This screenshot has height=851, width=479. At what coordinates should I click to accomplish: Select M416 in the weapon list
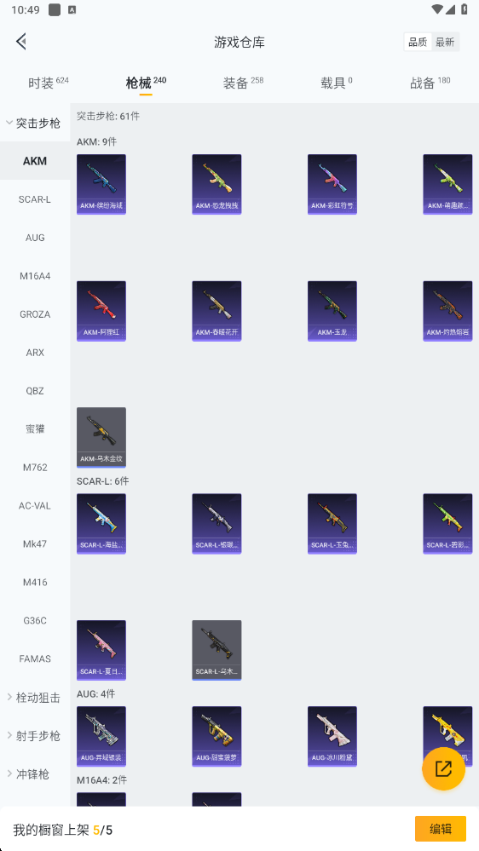tap(35, 583)
